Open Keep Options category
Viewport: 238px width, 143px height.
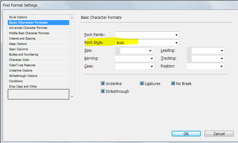click(x=38, y=44)
